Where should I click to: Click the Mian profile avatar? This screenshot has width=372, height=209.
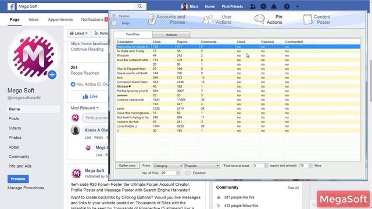click(x=184, y=6)
